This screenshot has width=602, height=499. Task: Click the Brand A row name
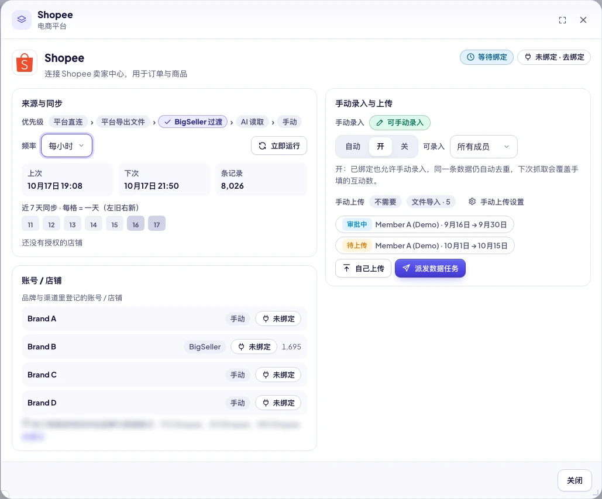tap(42, 318)
